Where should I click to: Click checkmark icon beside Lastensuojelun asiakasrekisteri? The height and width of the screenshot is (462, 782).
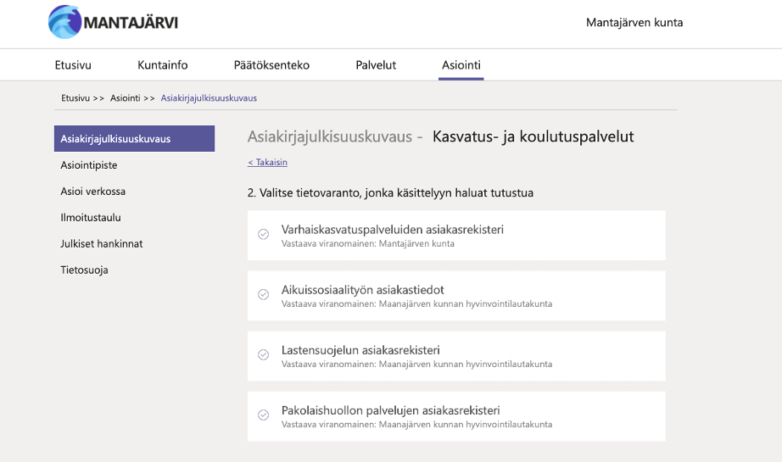[x=263, y=355]
